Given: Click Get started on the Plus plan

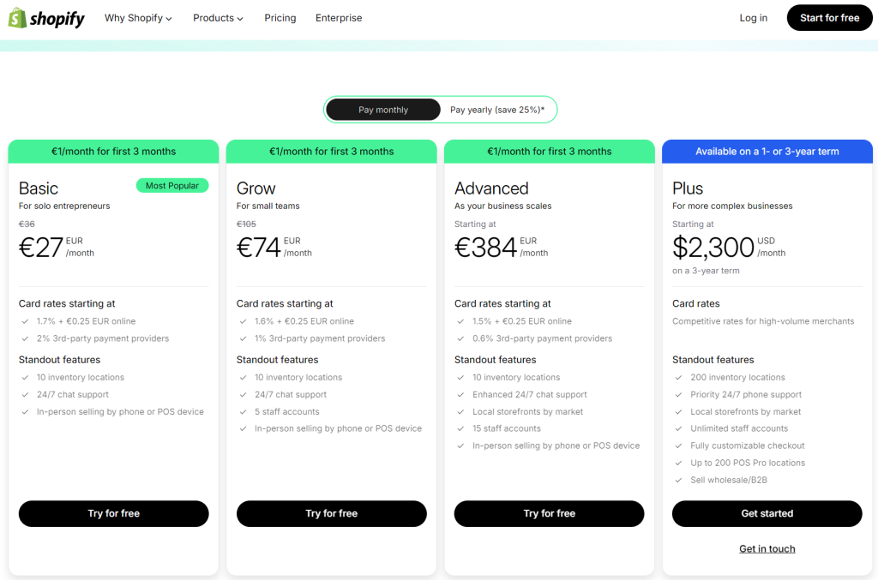Looking at the screenshot, I should coord(767,513).
